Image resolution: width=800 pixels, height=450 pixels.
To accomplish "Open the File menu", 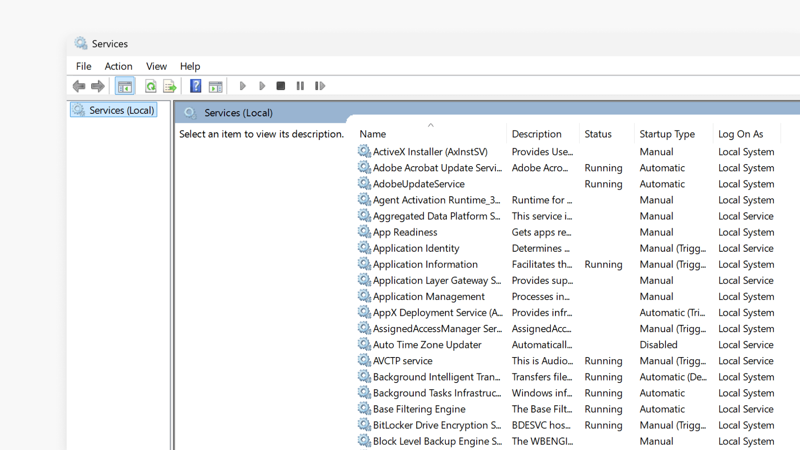I will [x=83, y=66].
